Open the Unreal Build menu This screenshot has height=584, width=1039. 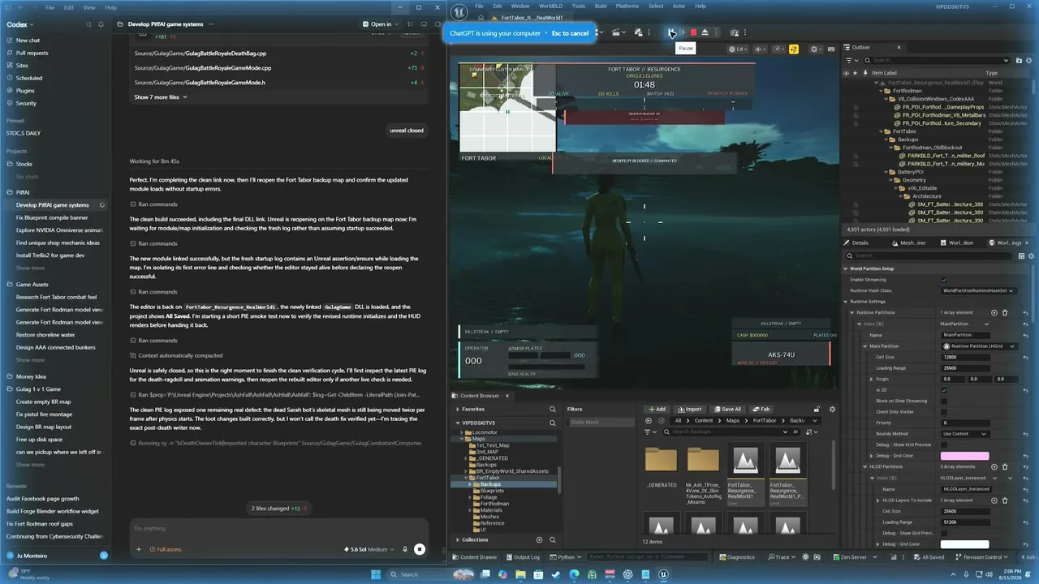(601, 6)
